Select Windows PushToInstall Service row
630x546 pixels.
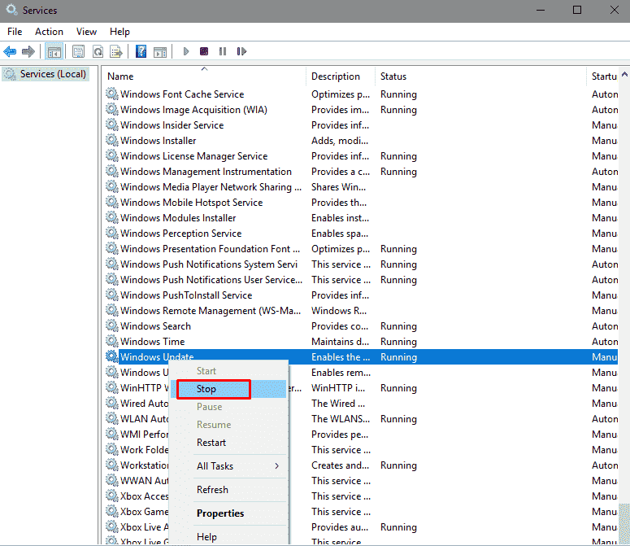[362, 295]
